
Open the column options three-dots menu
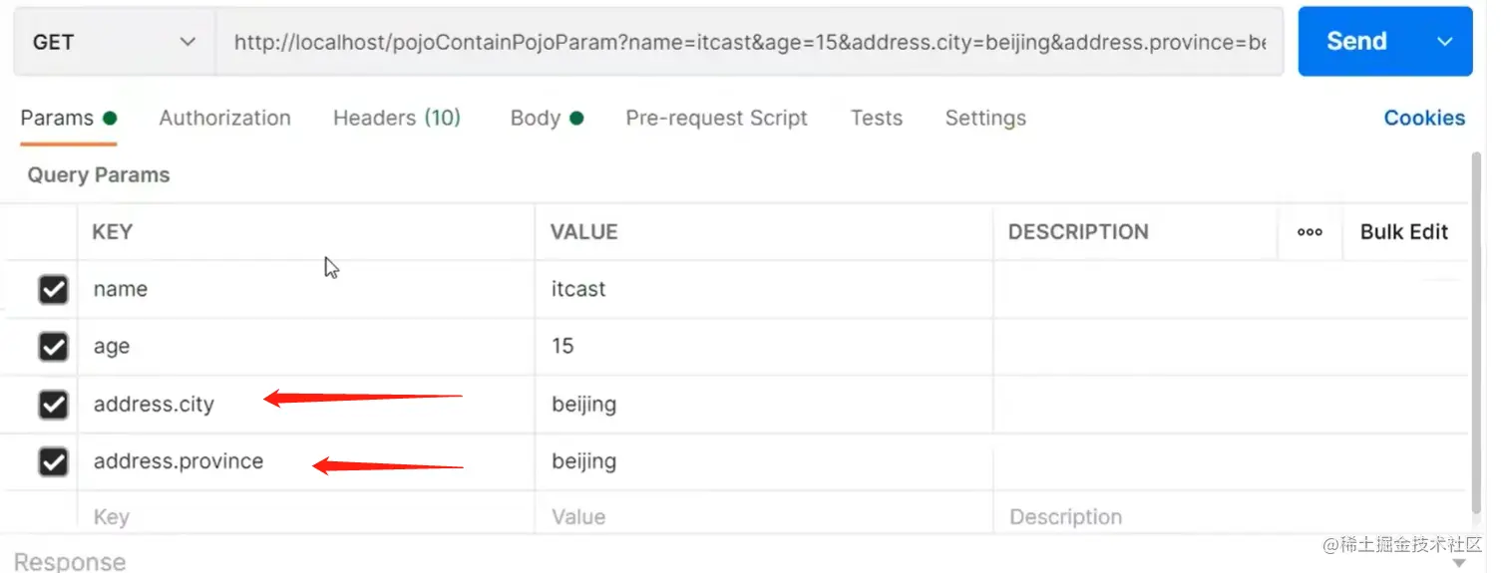1310,232
